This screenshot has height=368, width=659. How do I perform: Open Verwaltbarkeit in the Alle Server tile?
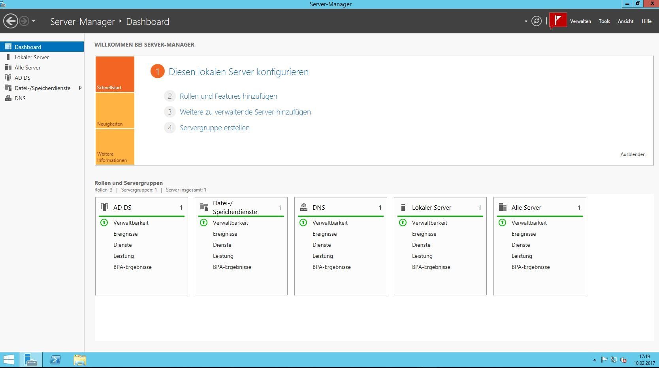pyautogui.click(x=529, y=223)
